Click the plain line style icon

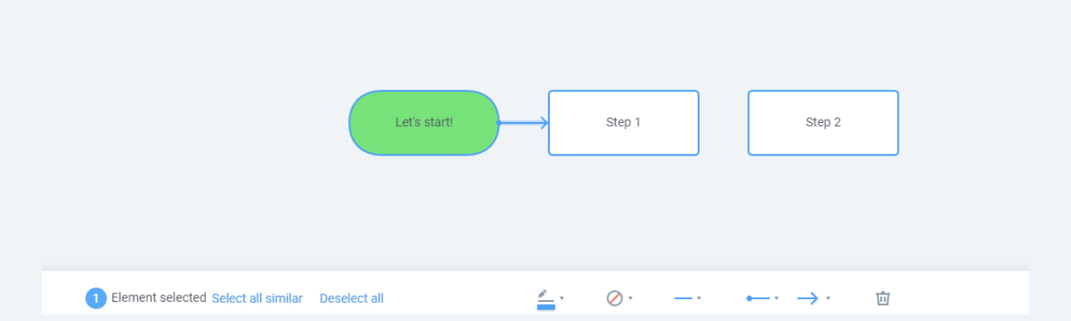click(683, 298)
